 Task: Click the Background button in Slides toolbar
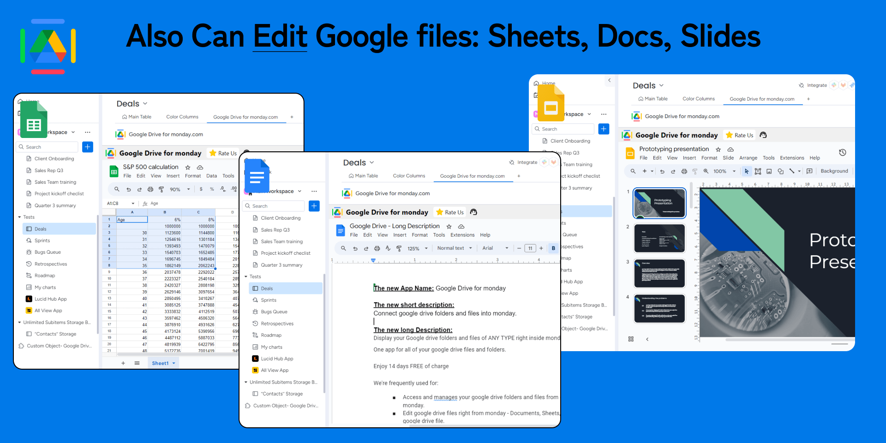click(834, 171)
